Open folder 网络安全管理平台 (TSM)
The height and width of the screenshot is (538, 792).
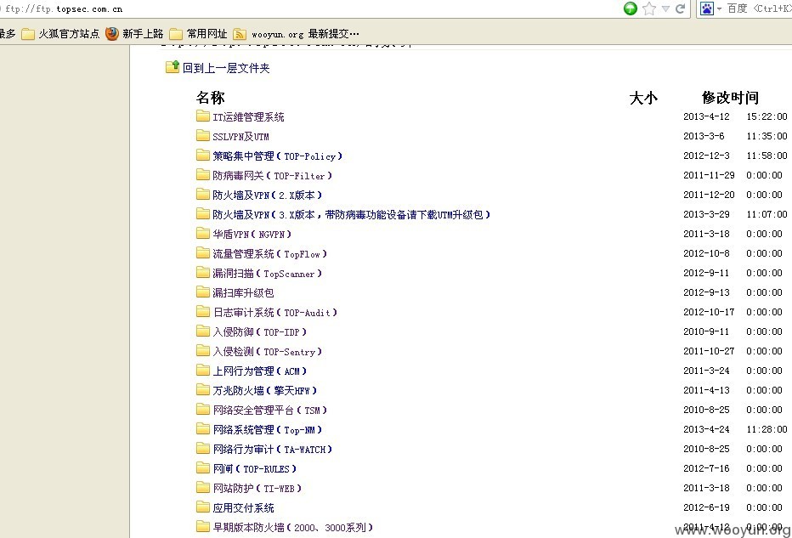(269, 411)
